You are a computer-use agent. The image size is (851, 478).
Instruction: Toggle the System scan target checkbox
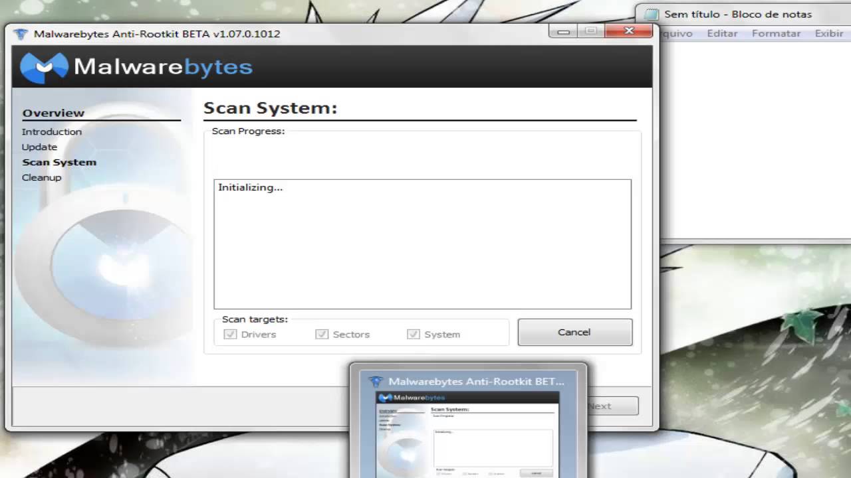point(414,334)
